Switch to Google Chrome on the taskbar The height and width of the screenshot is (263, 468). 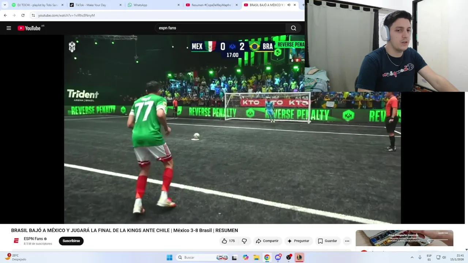(267, 258)
